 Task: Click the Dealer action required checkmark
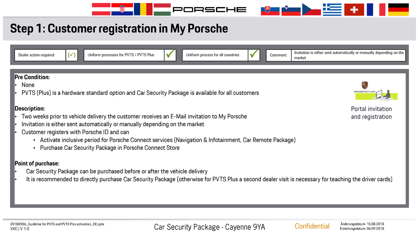point(72,55)
